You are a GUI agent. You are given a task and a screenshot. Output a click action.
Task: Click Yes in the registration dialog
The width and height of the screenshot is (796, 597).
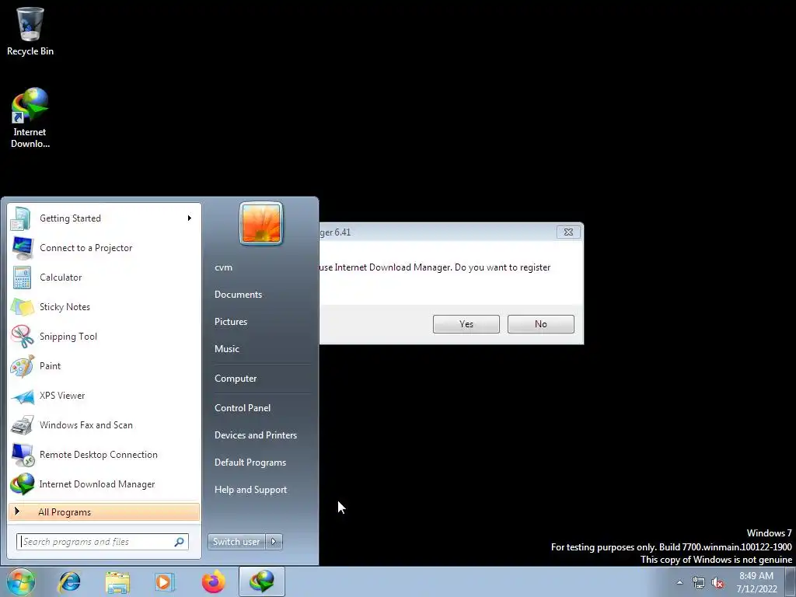[x=466, y=324]
